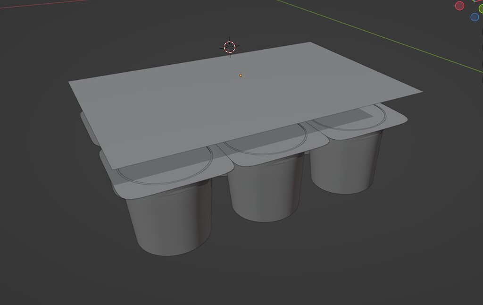The width and height of the screenshot is (483, 305).
Task: Click the blue Z axis on navigation gizmo
Action: [x=475, y=17]
